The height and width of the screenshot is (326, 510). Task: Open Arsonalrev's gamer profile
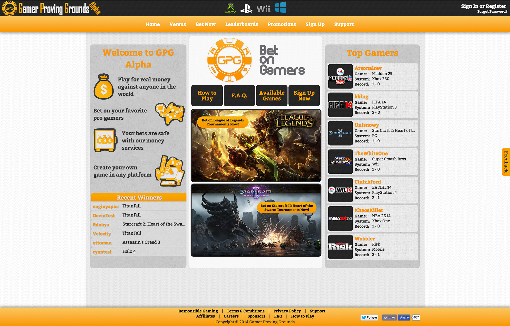tap(368, 68)
